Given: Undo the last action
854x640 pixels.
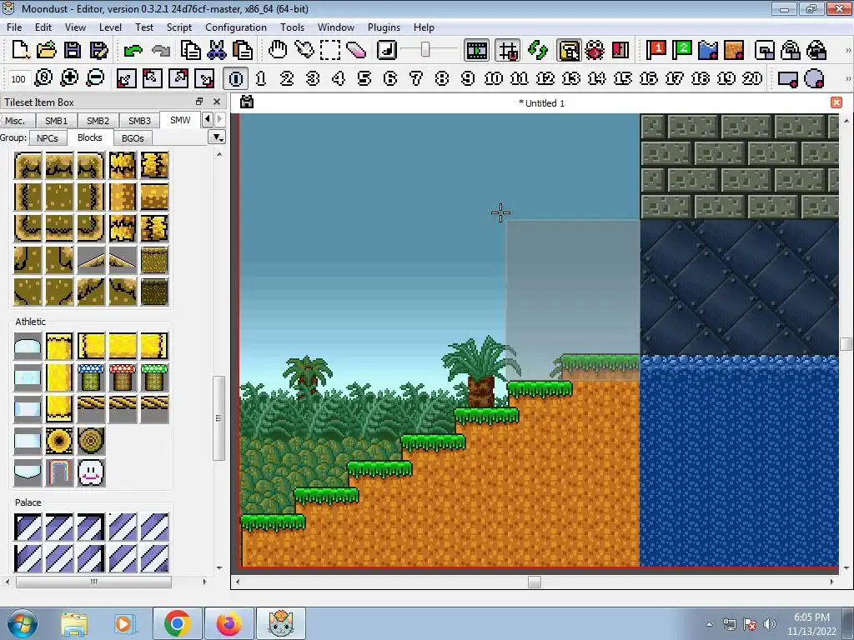Looking at the screenshot, I should pyautogui.click(x=133, y=51).
